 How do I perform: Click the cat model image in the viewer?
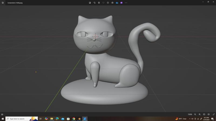click(x=108, y=59)
